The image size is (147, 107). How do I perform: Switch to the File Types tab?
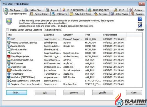(x=13, y=10)
